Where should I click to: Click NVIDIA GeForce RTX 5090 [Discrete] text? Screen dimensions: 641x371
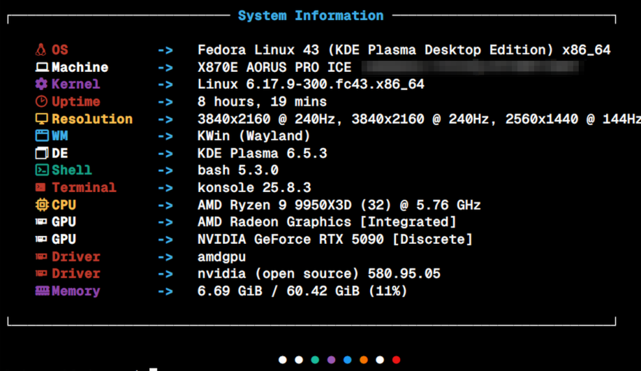[x=335, y=239]
